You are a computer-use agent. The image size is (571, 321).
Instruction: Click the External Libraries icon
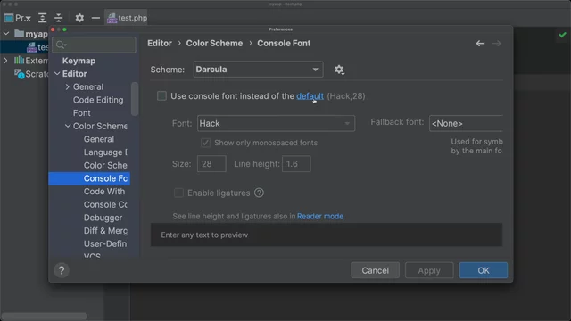19,60
